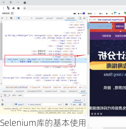The width and height of the screenshot is (126, 129).
Task: Expand the div class logo1 node
Action: [x=78, y=41]
